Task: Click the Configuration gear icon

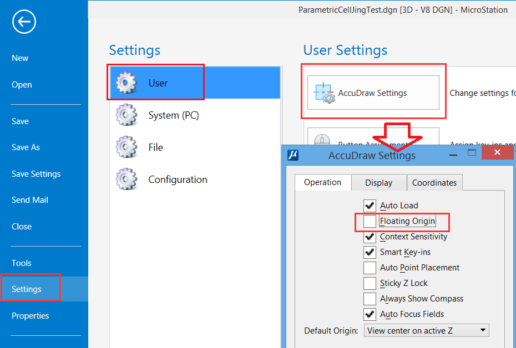Action: tap(127, 179)
